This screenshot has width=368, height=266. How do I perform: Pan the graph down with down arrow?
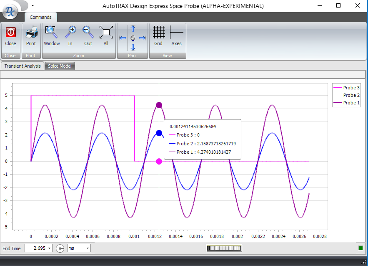point(133,47)
